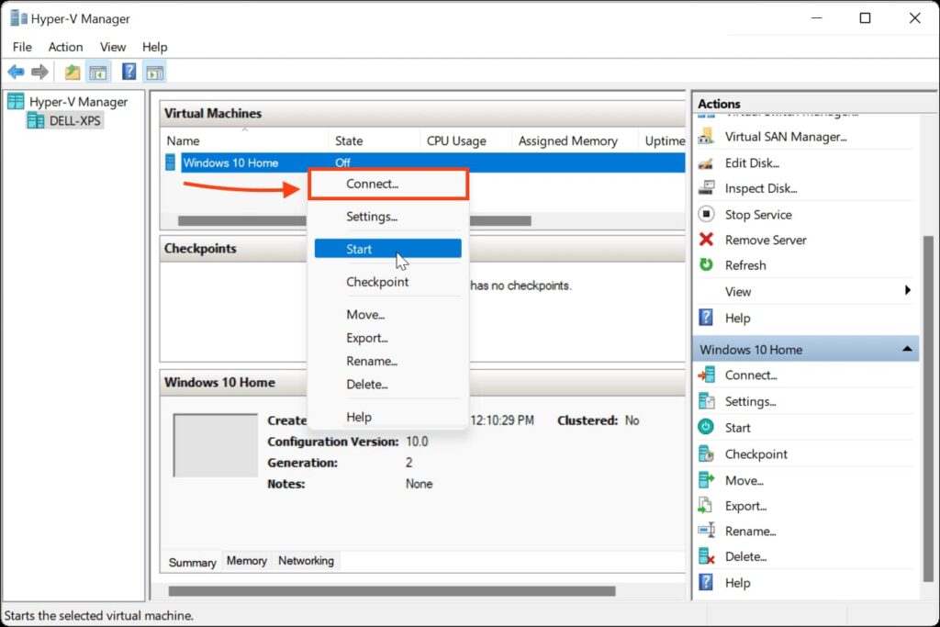
Task: Open the Help menu in menu bar
Action: click(154, 47)
